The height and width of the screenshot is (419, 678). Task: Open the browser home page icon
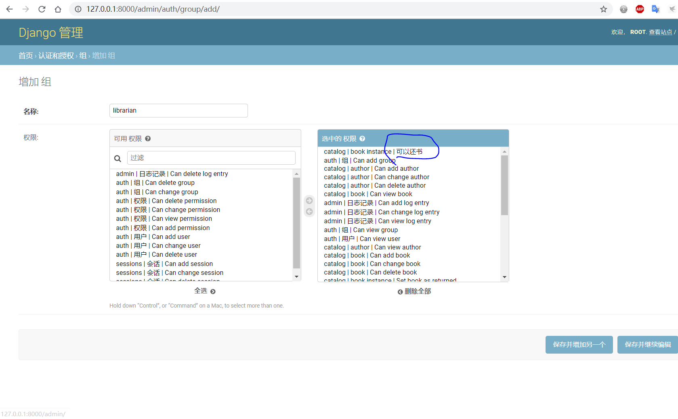58,9
